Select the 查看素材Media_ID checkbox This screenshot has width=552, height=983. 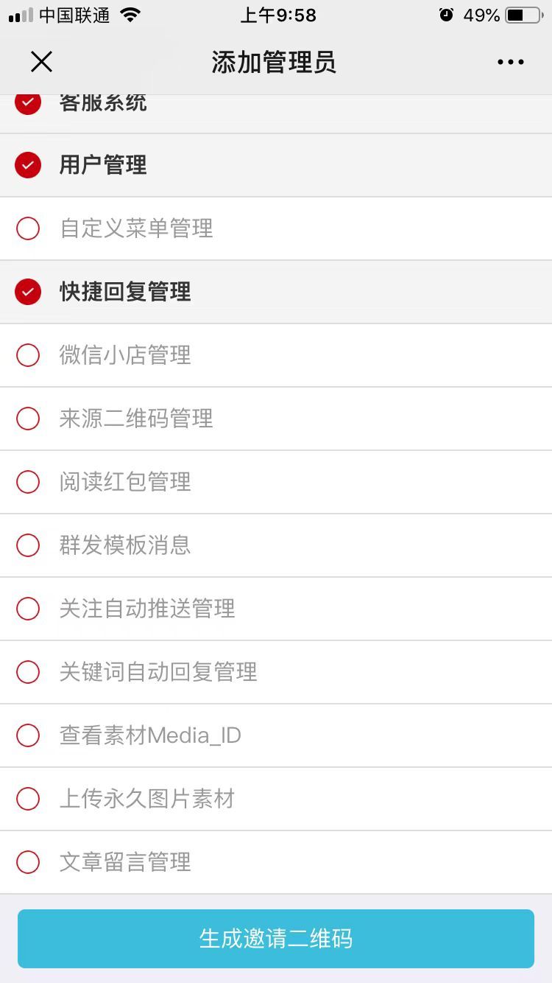click(x=28, y=735)
